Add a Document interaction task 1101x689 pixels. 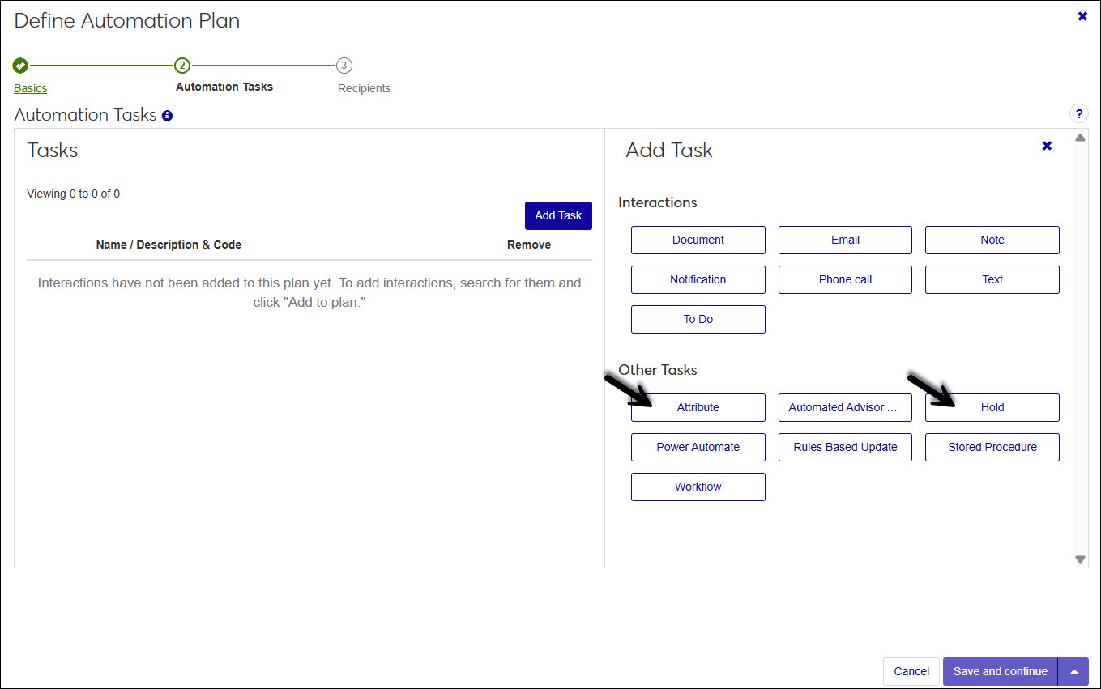698,240
